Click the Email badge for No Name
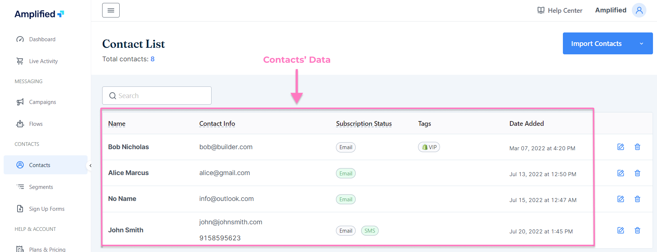This screenshot has width=657, height=252. (346, 199)
